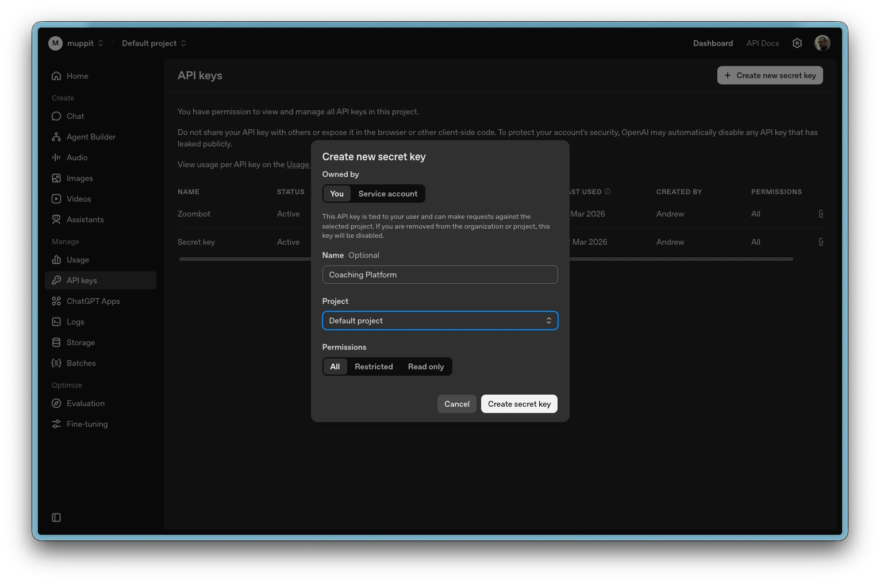
Task: Collapse the sidebar panel icon
Action: tap(56, 518)
